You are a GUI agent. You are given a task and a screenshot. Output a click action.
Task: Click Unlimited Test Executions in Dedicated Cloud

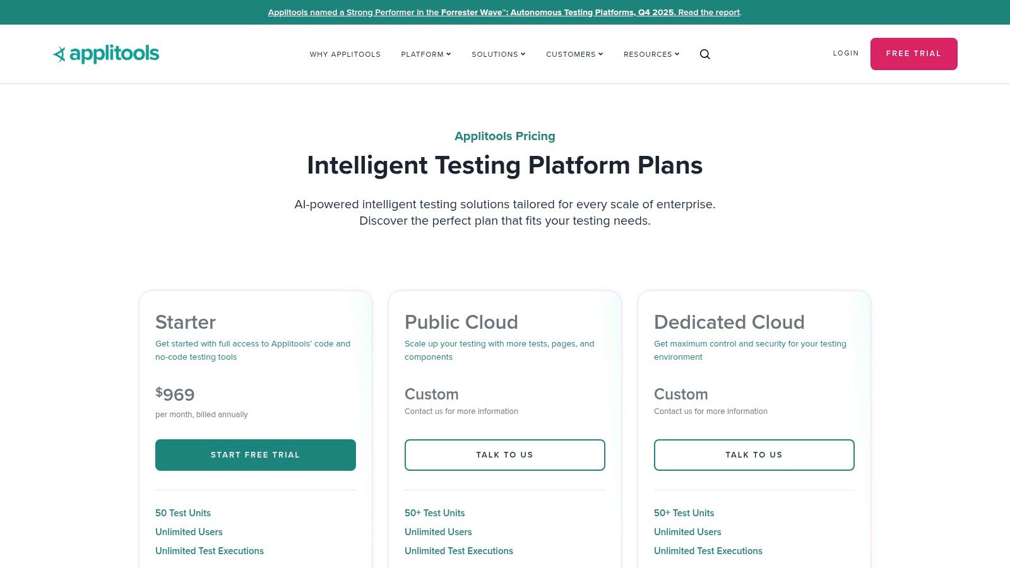[x=708, y=551]
